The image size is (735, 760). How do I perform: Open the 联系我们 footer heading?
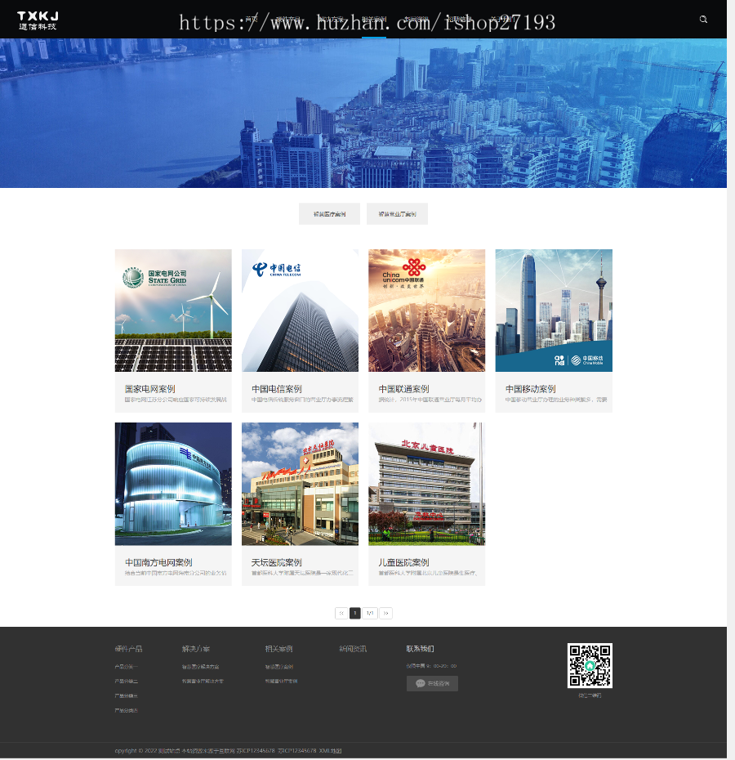[420, 649]
